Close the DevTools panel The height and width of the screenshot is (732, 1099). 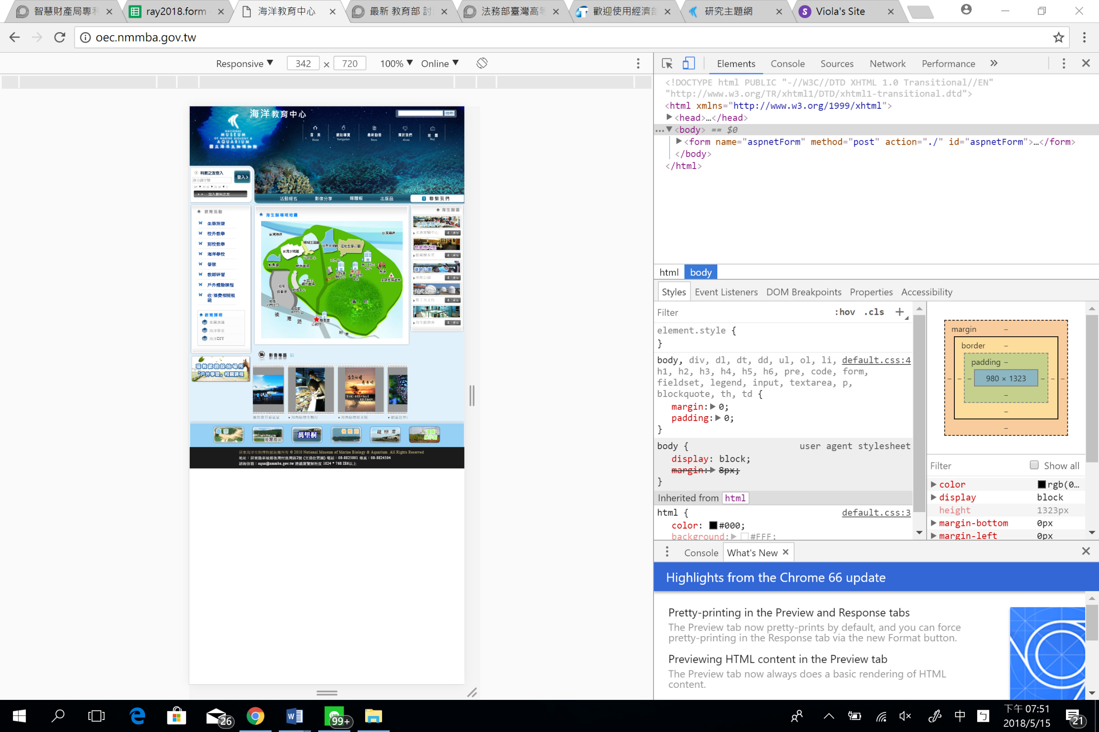pyautogui.click(x=1086, y=63)
